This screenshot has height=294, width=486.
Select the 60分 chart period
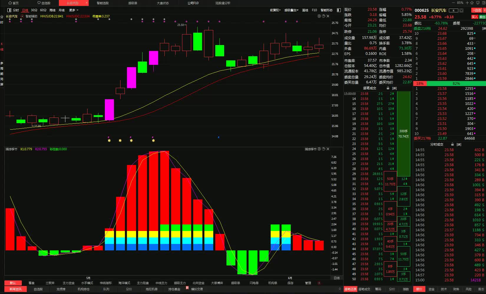(x=43, y=10)
